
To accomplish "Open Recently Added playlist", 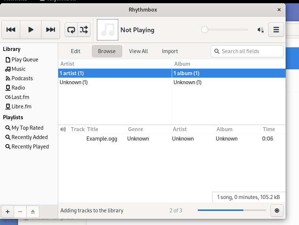I will [x=30, y=137].
